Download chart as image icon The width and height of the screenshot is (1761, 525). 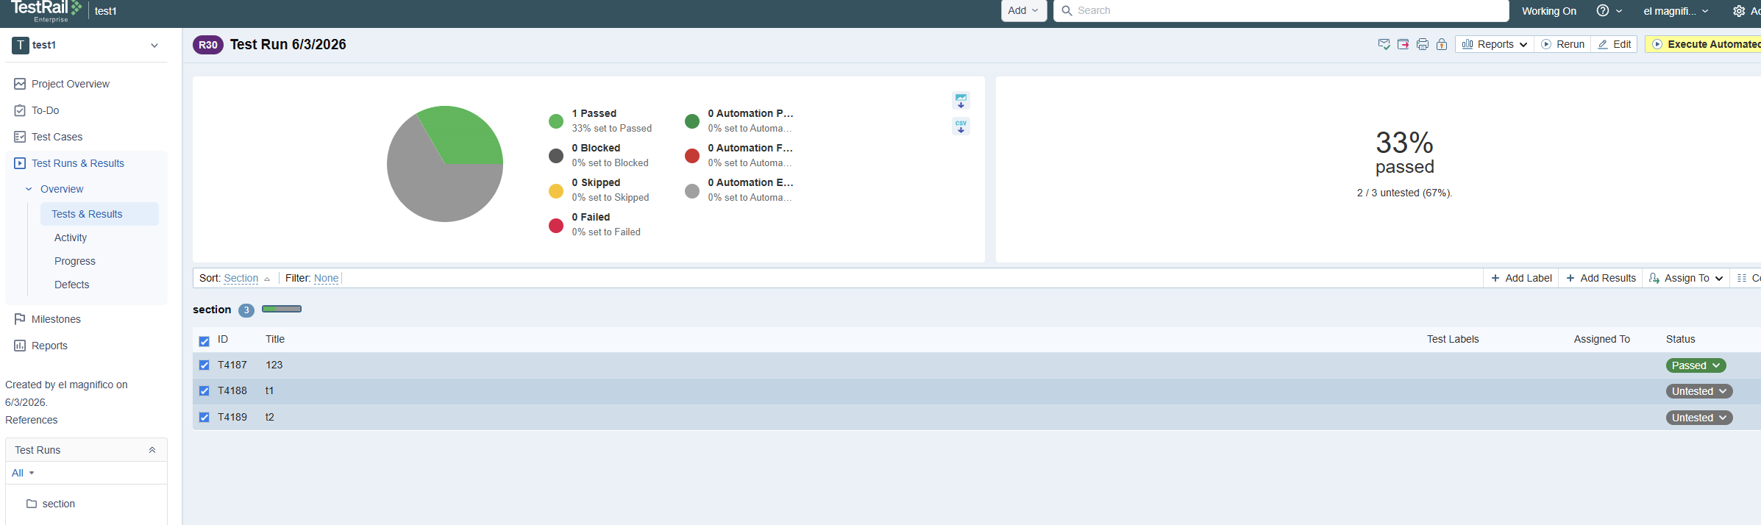pos(961,101)
